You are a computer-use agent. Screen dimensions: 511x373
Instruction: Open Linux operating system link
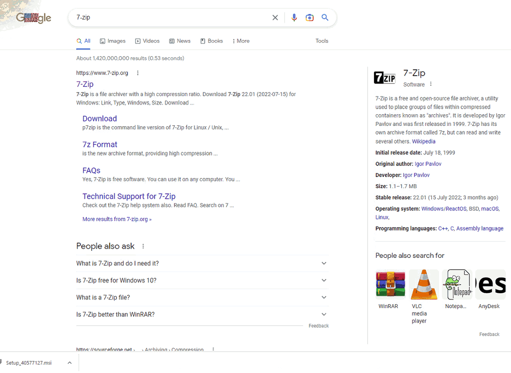pyautogui.click(x=382, y=217)
